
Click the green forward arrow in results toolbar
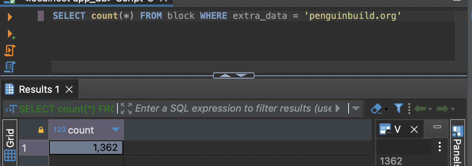[x=442, y=109]
